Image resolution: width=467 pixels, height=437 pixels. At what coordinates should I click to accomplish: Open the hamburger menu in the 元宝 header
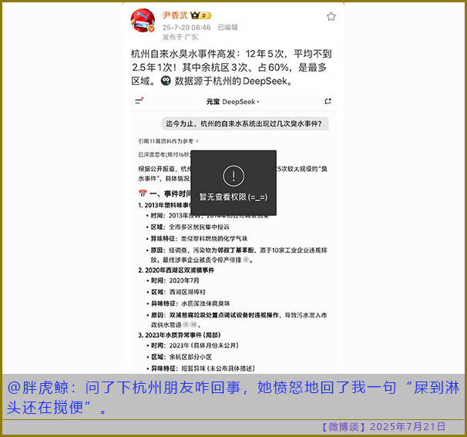[139, 102]
